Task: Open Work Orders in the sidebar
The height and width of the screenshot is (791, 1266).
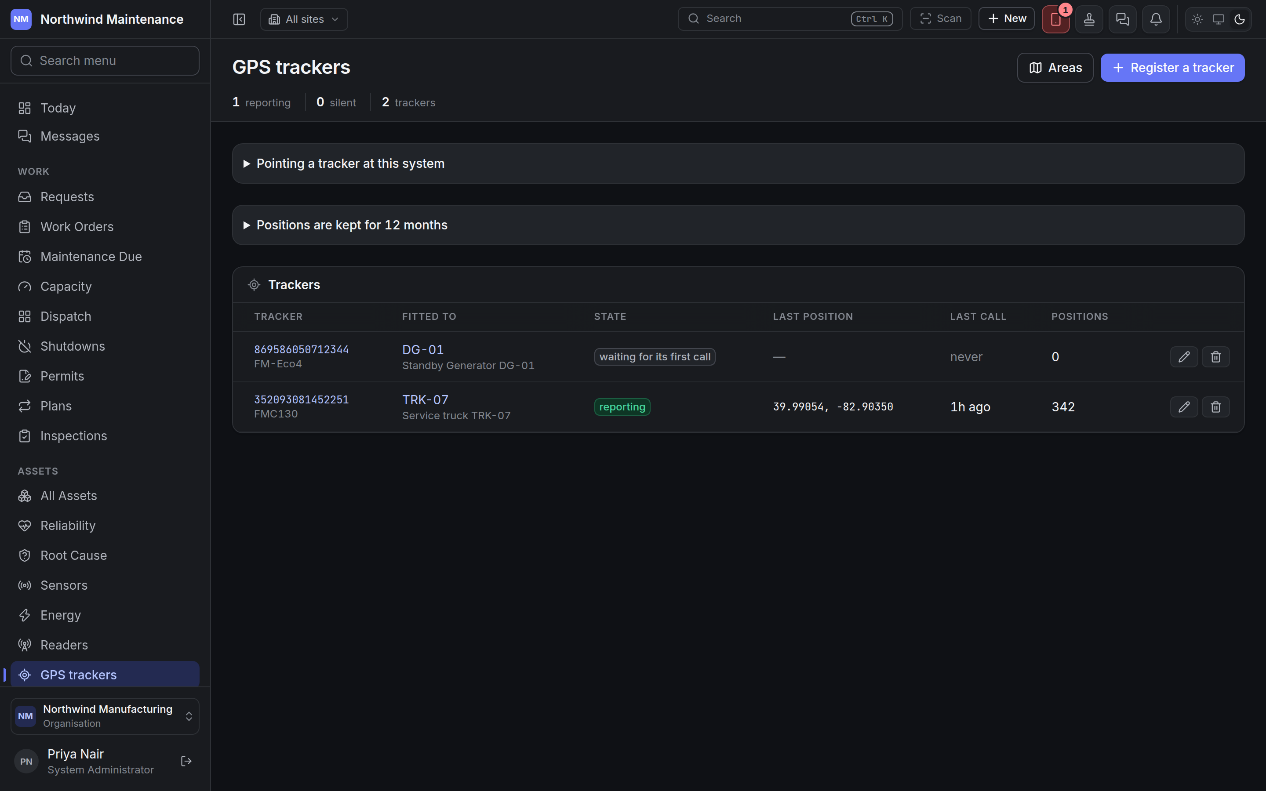Action: coord(105,227)
